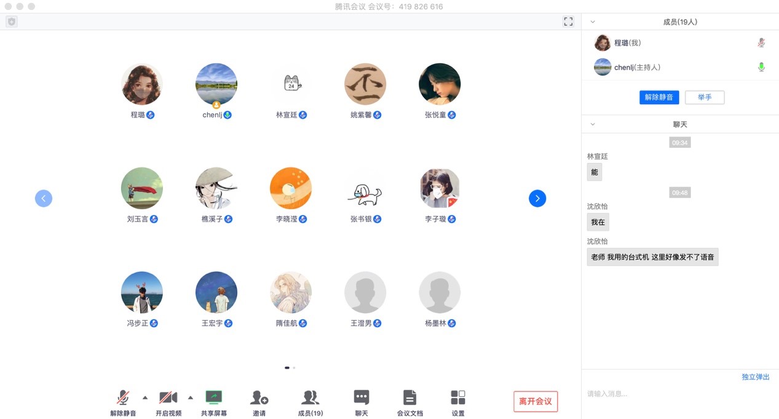This screenshot has height=419, width=779.
Task: Unmute microphone in the bottom toolbar
Action: click(123, 397)
